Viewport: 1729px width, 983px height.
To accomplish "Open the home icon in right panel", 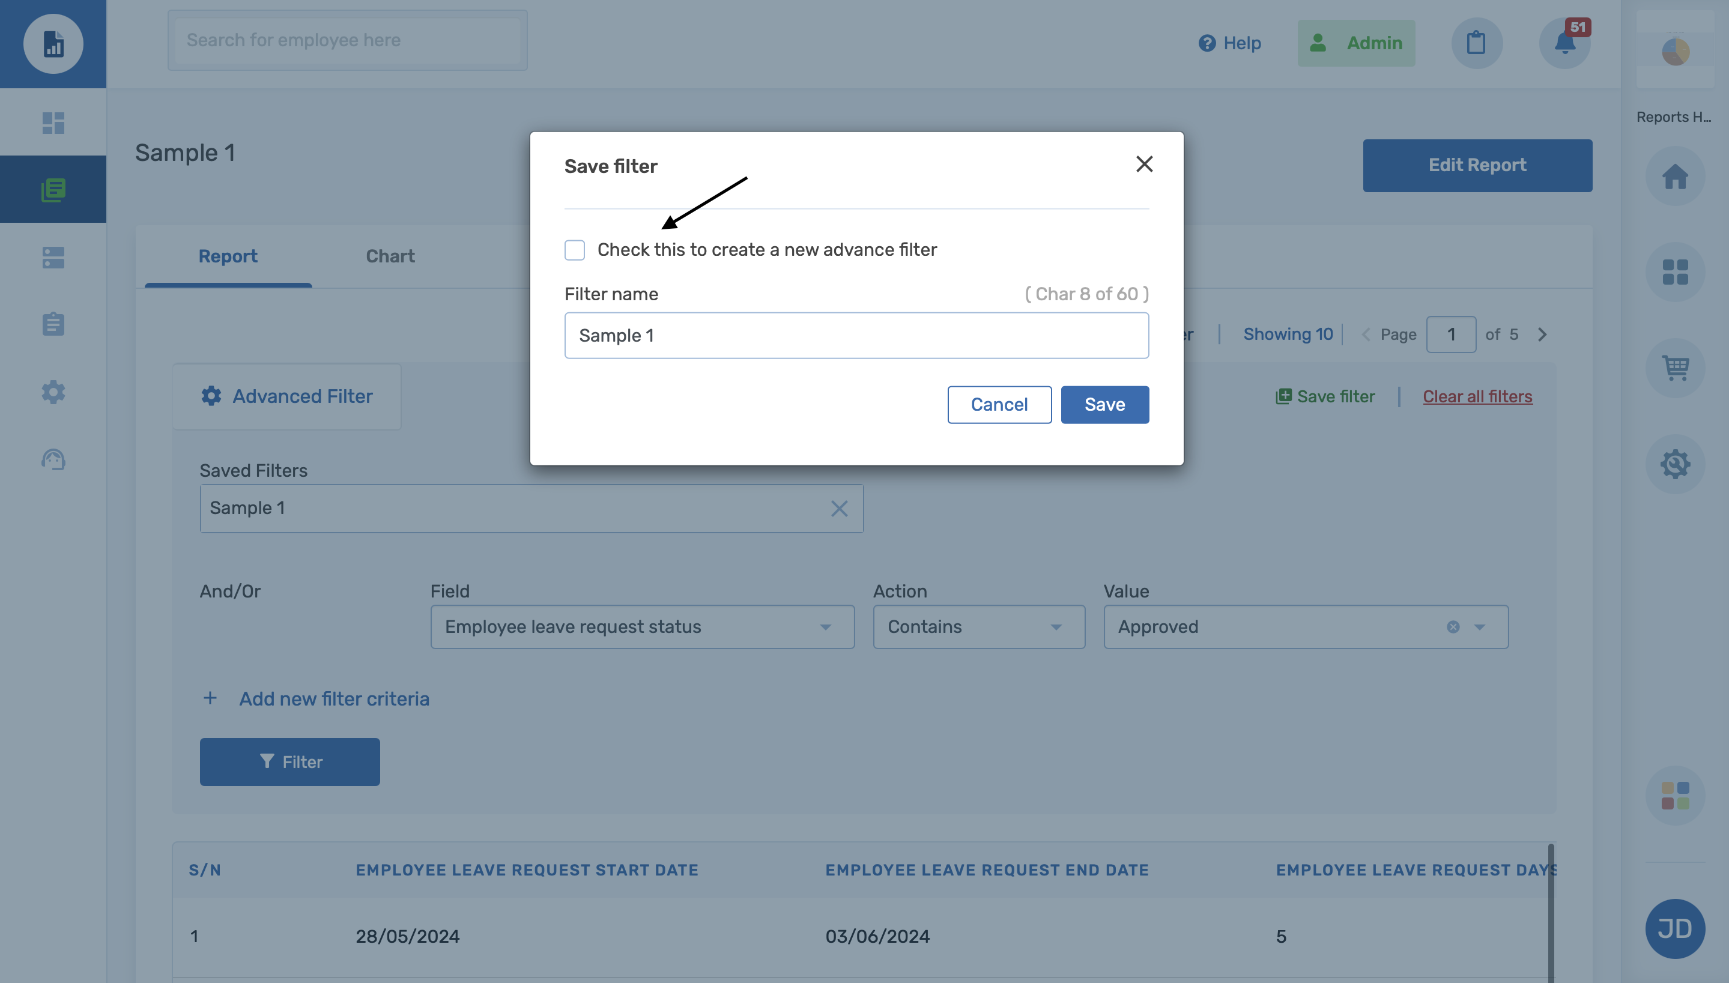I will pyautogui.click(x=1674, y=176).
